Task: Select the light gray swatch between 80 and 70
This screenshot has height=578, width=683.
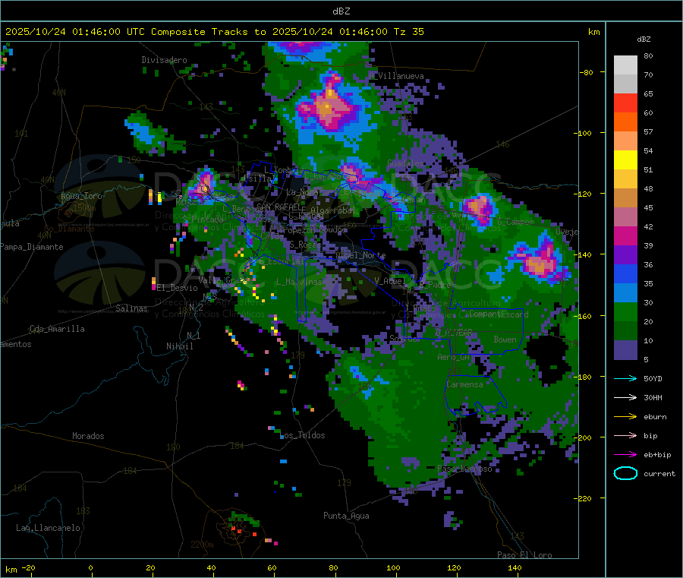Action: [x=625, y=65]
